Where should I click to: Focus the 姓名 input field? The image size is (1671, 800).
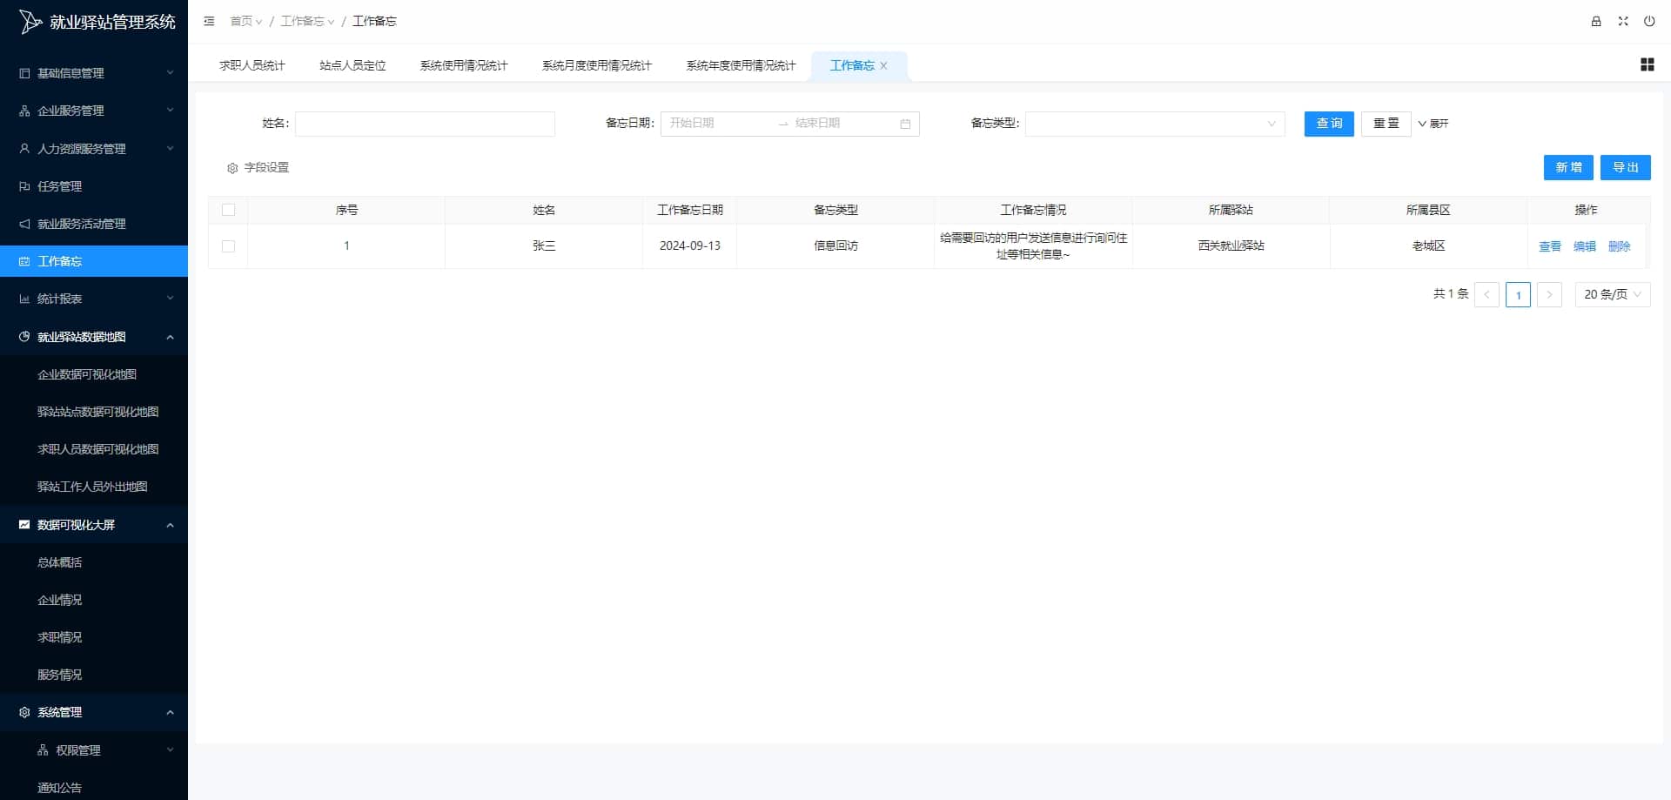tap(425, 124)
